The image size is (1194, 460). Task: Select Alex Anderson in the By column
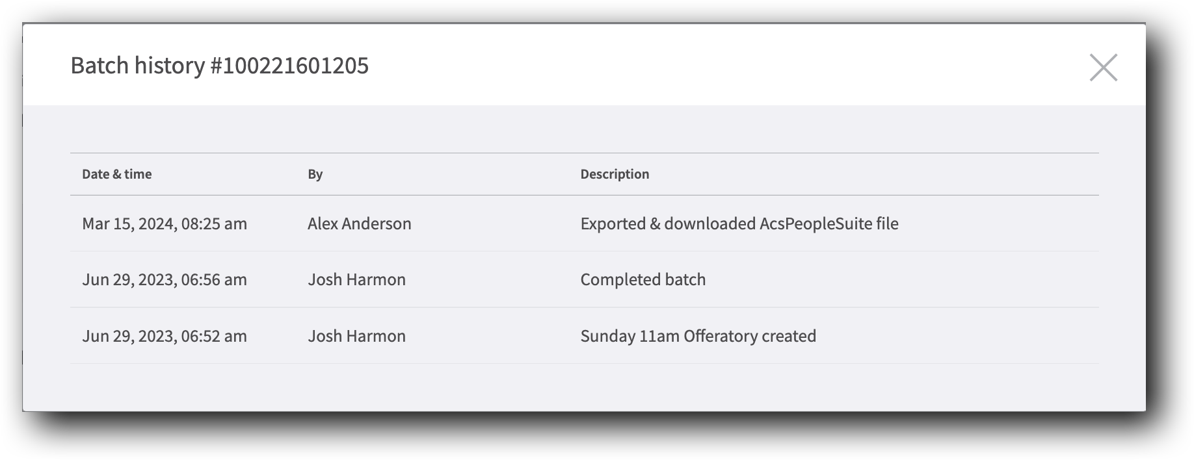[x=359, y=224]
